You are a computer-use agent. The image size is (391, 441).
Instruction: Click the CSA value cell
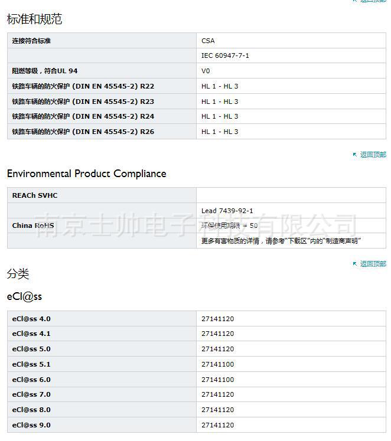click(208, 41)
